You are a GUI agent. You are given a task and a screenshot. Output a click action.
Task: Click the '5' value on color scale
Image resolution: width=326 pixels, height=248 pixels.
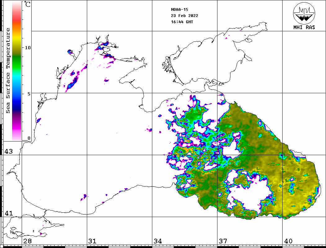[x=29, y=94]
